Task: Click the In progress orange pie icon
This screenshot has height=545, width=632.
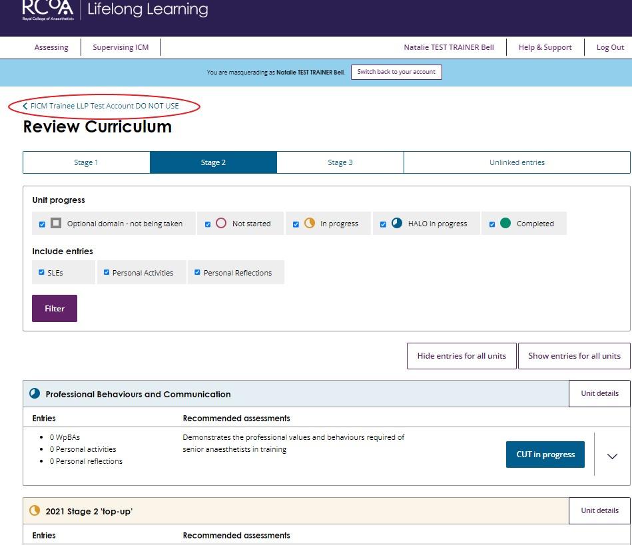Action: (309, 224)
